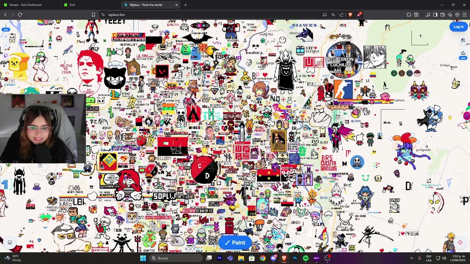Open Spotify from taskbar
This screenshot has width=470, height=264.
305,258
